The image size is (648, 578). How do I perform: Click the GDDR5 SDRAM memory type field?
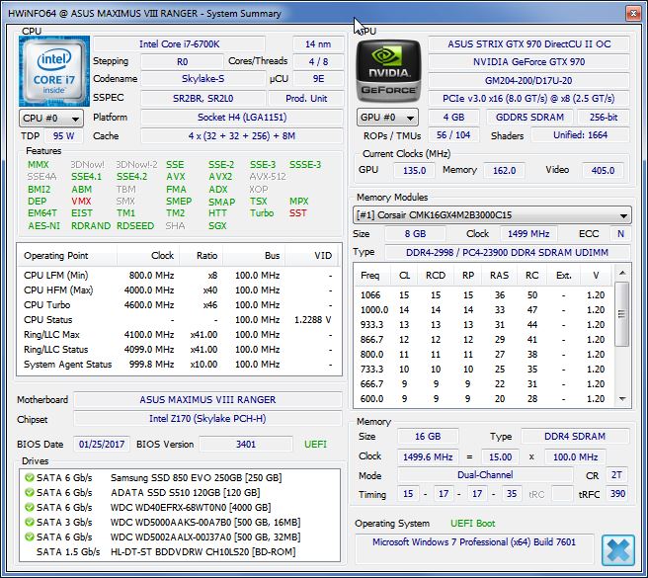[x=529, y=117]
